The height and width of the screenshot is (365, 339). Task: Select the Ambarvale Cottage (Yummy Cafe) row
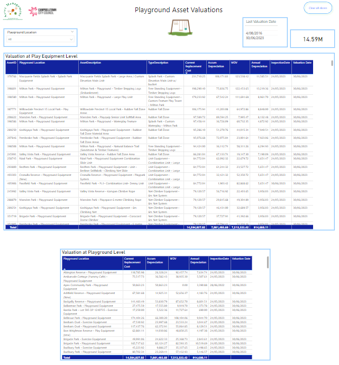157,279
